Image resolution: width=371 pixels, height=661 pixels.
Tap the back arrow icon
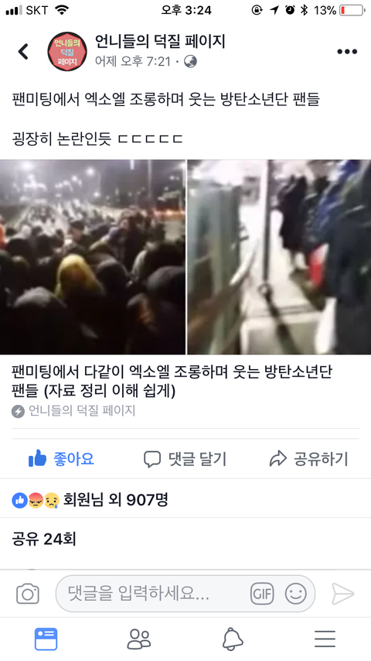pyautogui.click(x=22, y=51)
